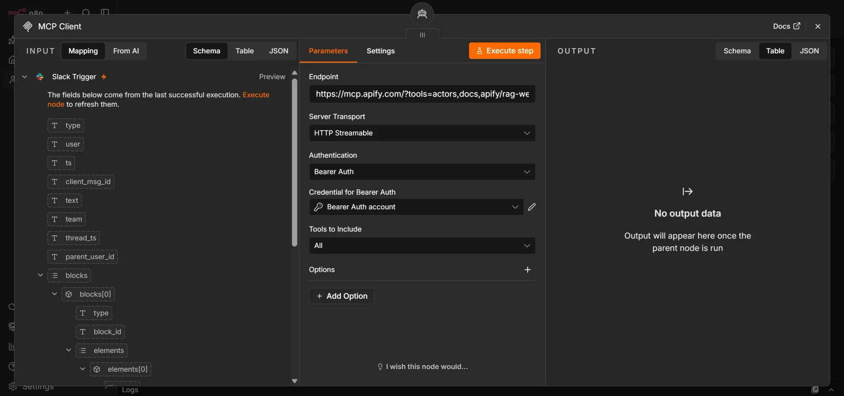Select the Mapping input mode

[x=83, y=51]
